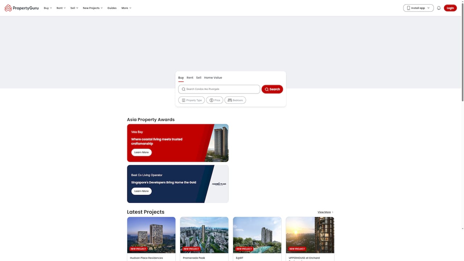
Task: Click the Latest Projects heading
Action: [x=146, y=212]
